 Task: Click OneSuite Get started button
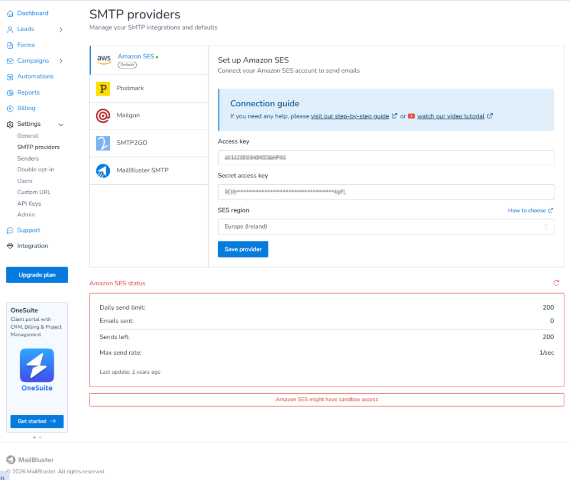[37, 421]
